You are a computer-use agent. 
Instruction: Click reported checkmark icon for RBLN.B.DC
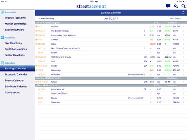pos(36,82)
